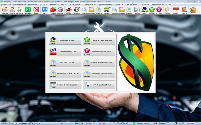Open Relatório CENTRO DE CUSTOS button
Viewport: 201px width, 125px height.
[65, 73]
